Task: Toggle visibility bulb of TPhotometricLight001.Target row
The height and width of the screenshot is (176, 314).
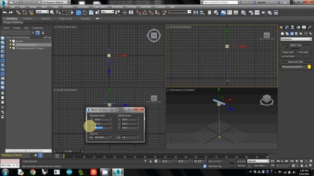Action: pos(10,48)
